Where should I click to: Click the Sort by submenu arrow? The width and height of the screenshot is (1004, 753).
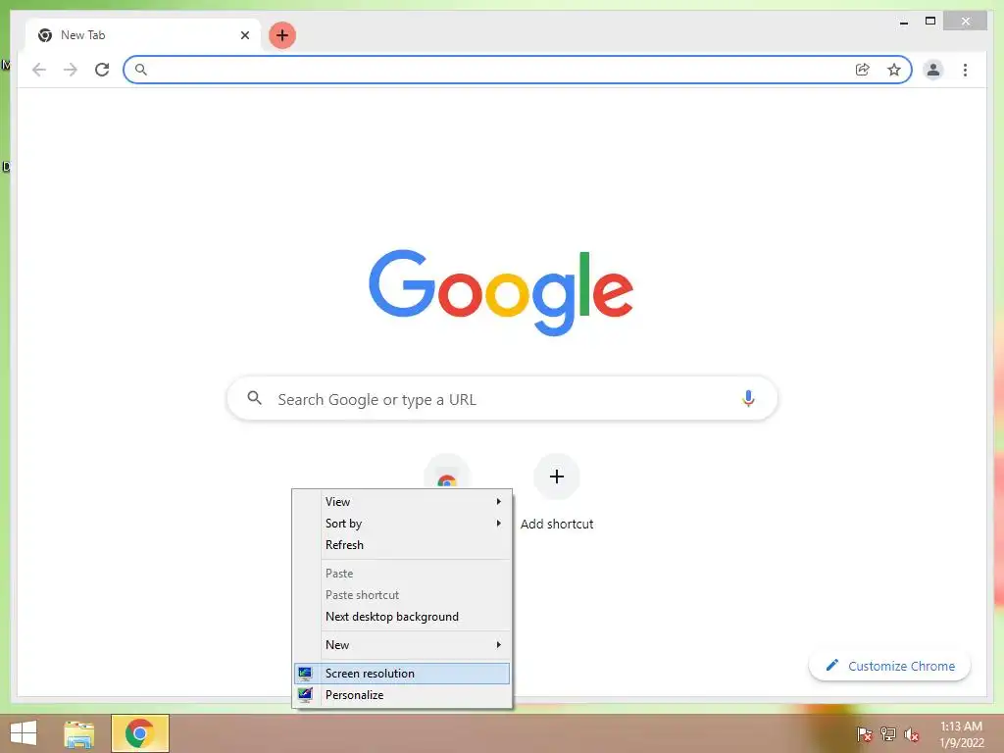tap(499, 524)
